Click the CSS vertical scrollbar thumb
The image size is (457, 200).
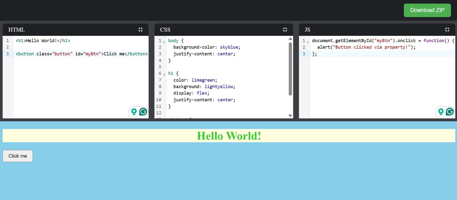290,69
